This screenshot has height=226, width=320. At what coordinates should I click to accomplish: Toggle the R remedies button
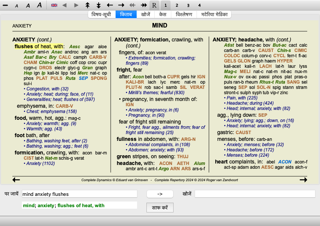(154, 5)
